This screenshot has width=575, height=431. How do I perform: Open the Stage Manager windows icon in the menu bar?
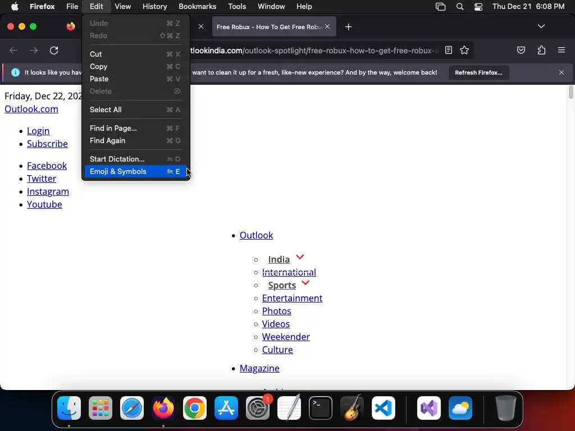tap(440, 7)
